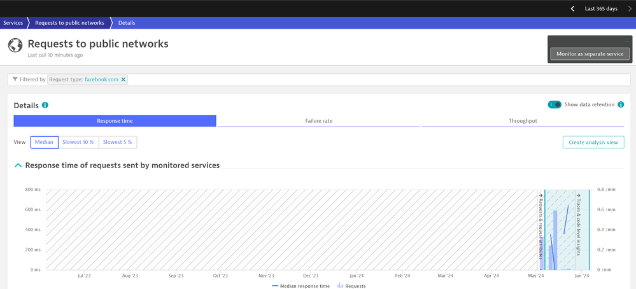
Task: Click the filter funnel icon
Action: (x=15, y=80)
